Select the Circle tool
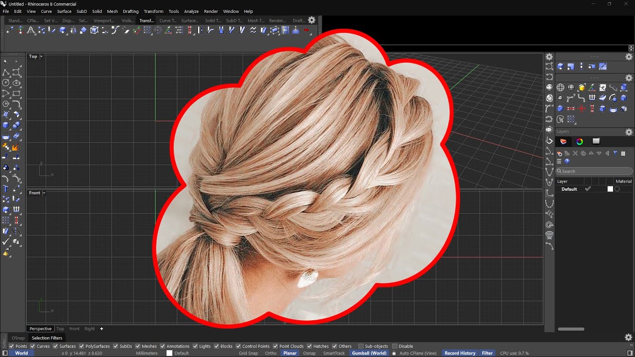The image size is (635, 357). coord(5,83)
